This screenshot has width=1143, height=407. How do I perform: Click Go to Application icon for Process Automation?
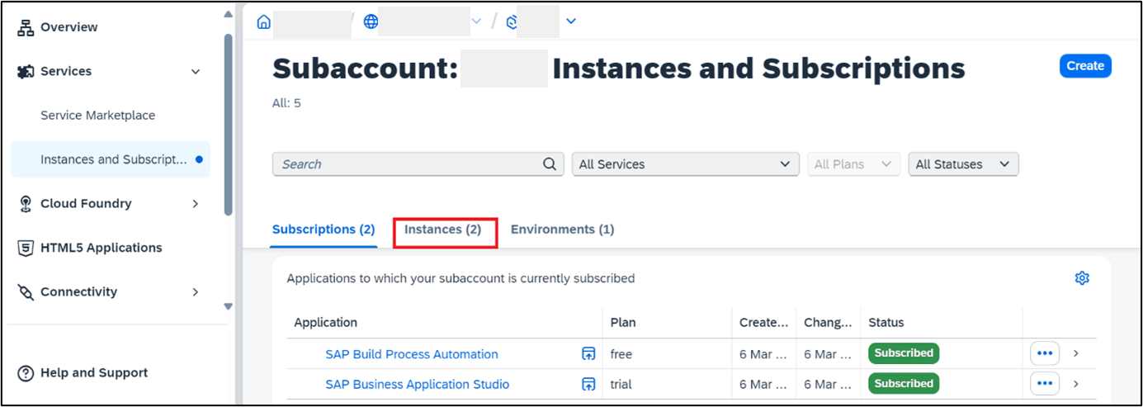pos(588,354)
